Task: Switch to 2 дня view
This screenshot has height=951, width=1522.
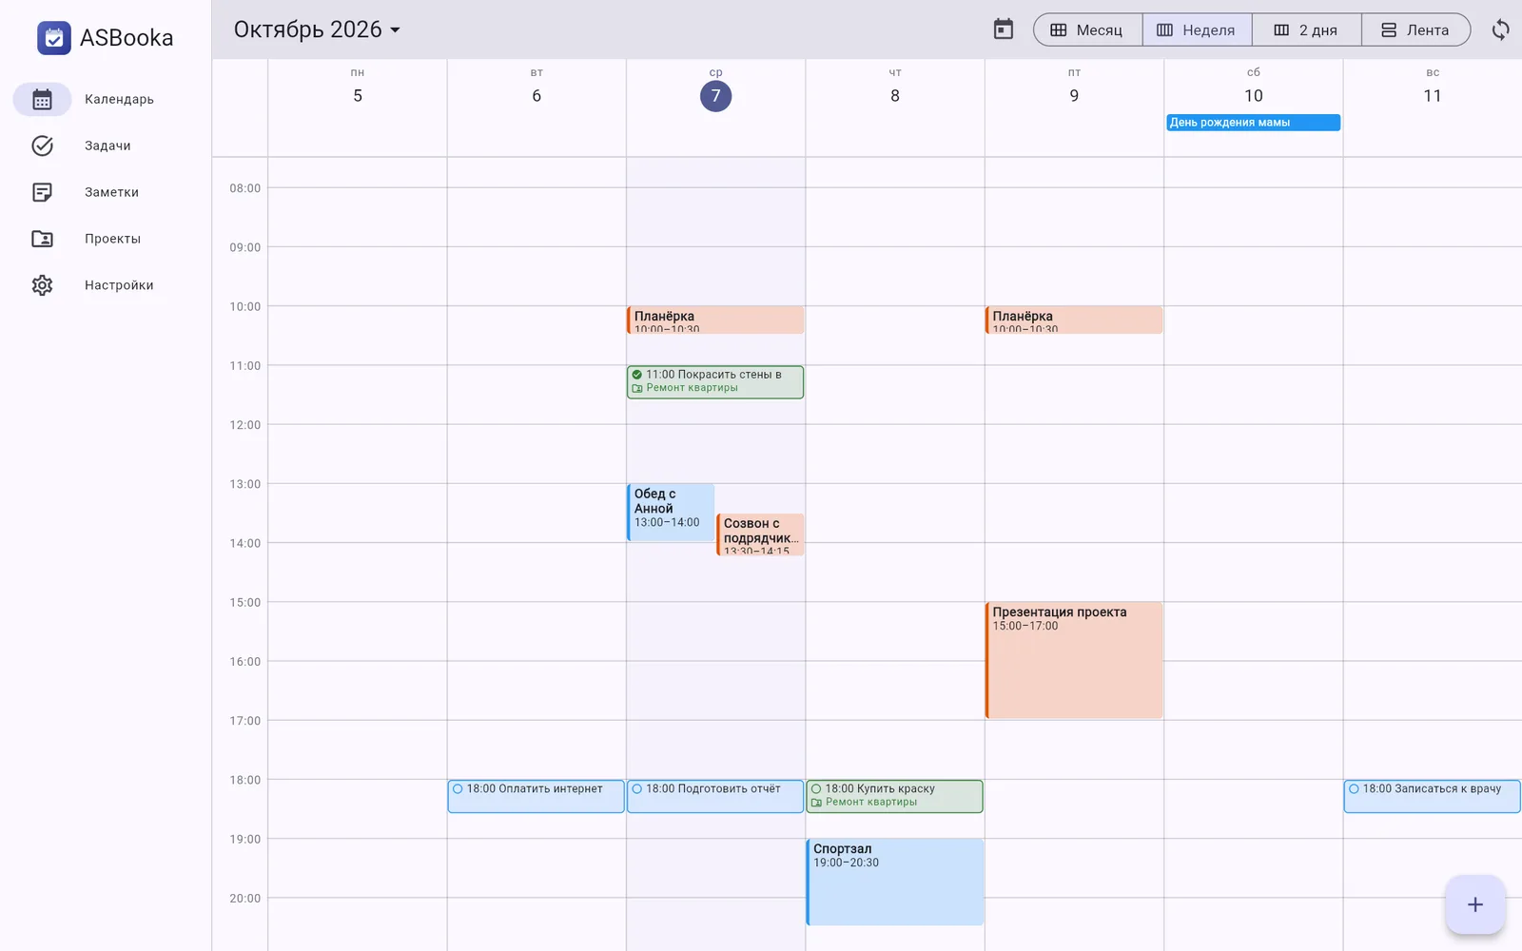Action: pos(1307,29)
